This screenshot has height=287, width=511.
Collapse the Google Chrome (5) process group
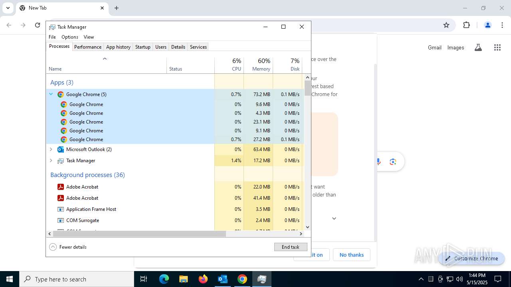click(51, 94)
